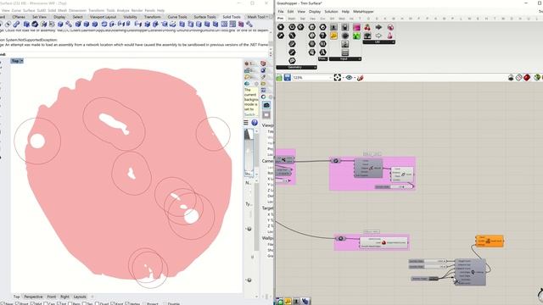Image resolution: width=543 pixels, height=305 pixels.
Task: Pick the green Gradient component icon
Action: coord(356,36)
